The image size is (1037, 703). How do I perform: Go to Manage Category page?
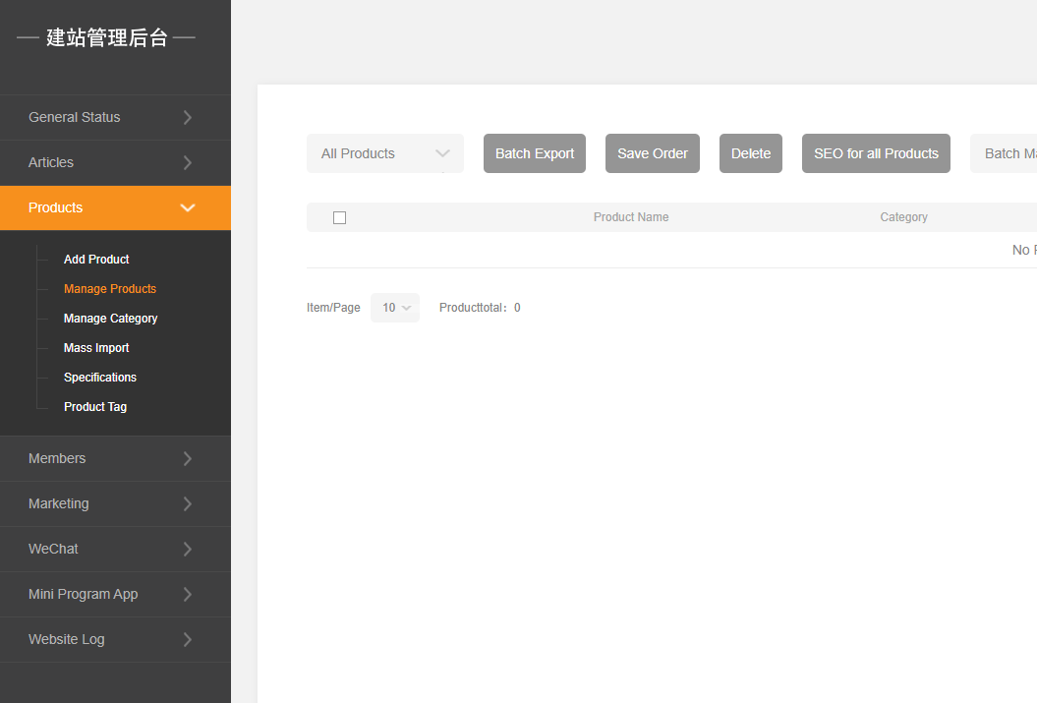pos(110,319)
